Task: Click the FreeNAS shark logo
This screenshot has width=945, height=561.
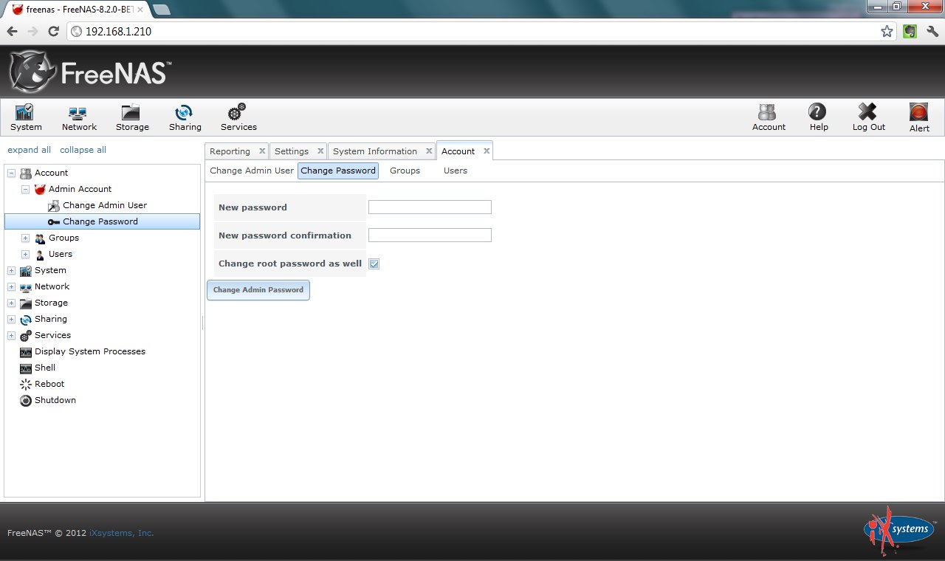Action: (x=32, y=72)
